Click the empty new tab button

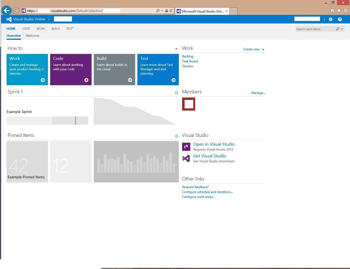pyautogui.click(x=233, y=11)
